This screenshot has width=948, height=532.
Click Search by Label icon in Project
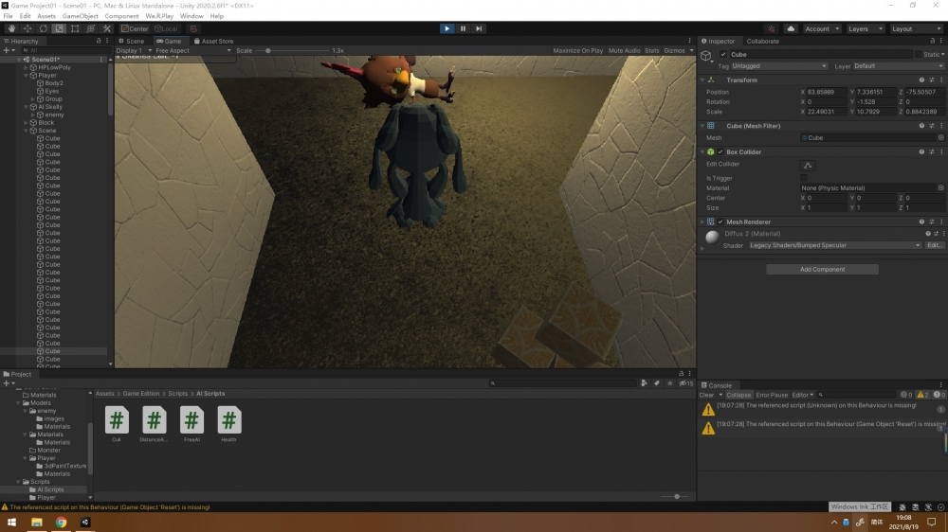657,383
